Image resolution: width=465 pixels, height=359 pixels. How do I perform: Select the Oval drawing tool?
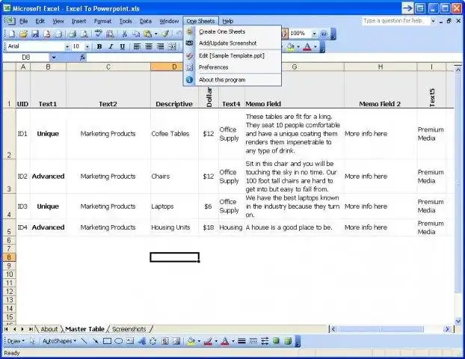pyautogui.click(x=119, y=341)
